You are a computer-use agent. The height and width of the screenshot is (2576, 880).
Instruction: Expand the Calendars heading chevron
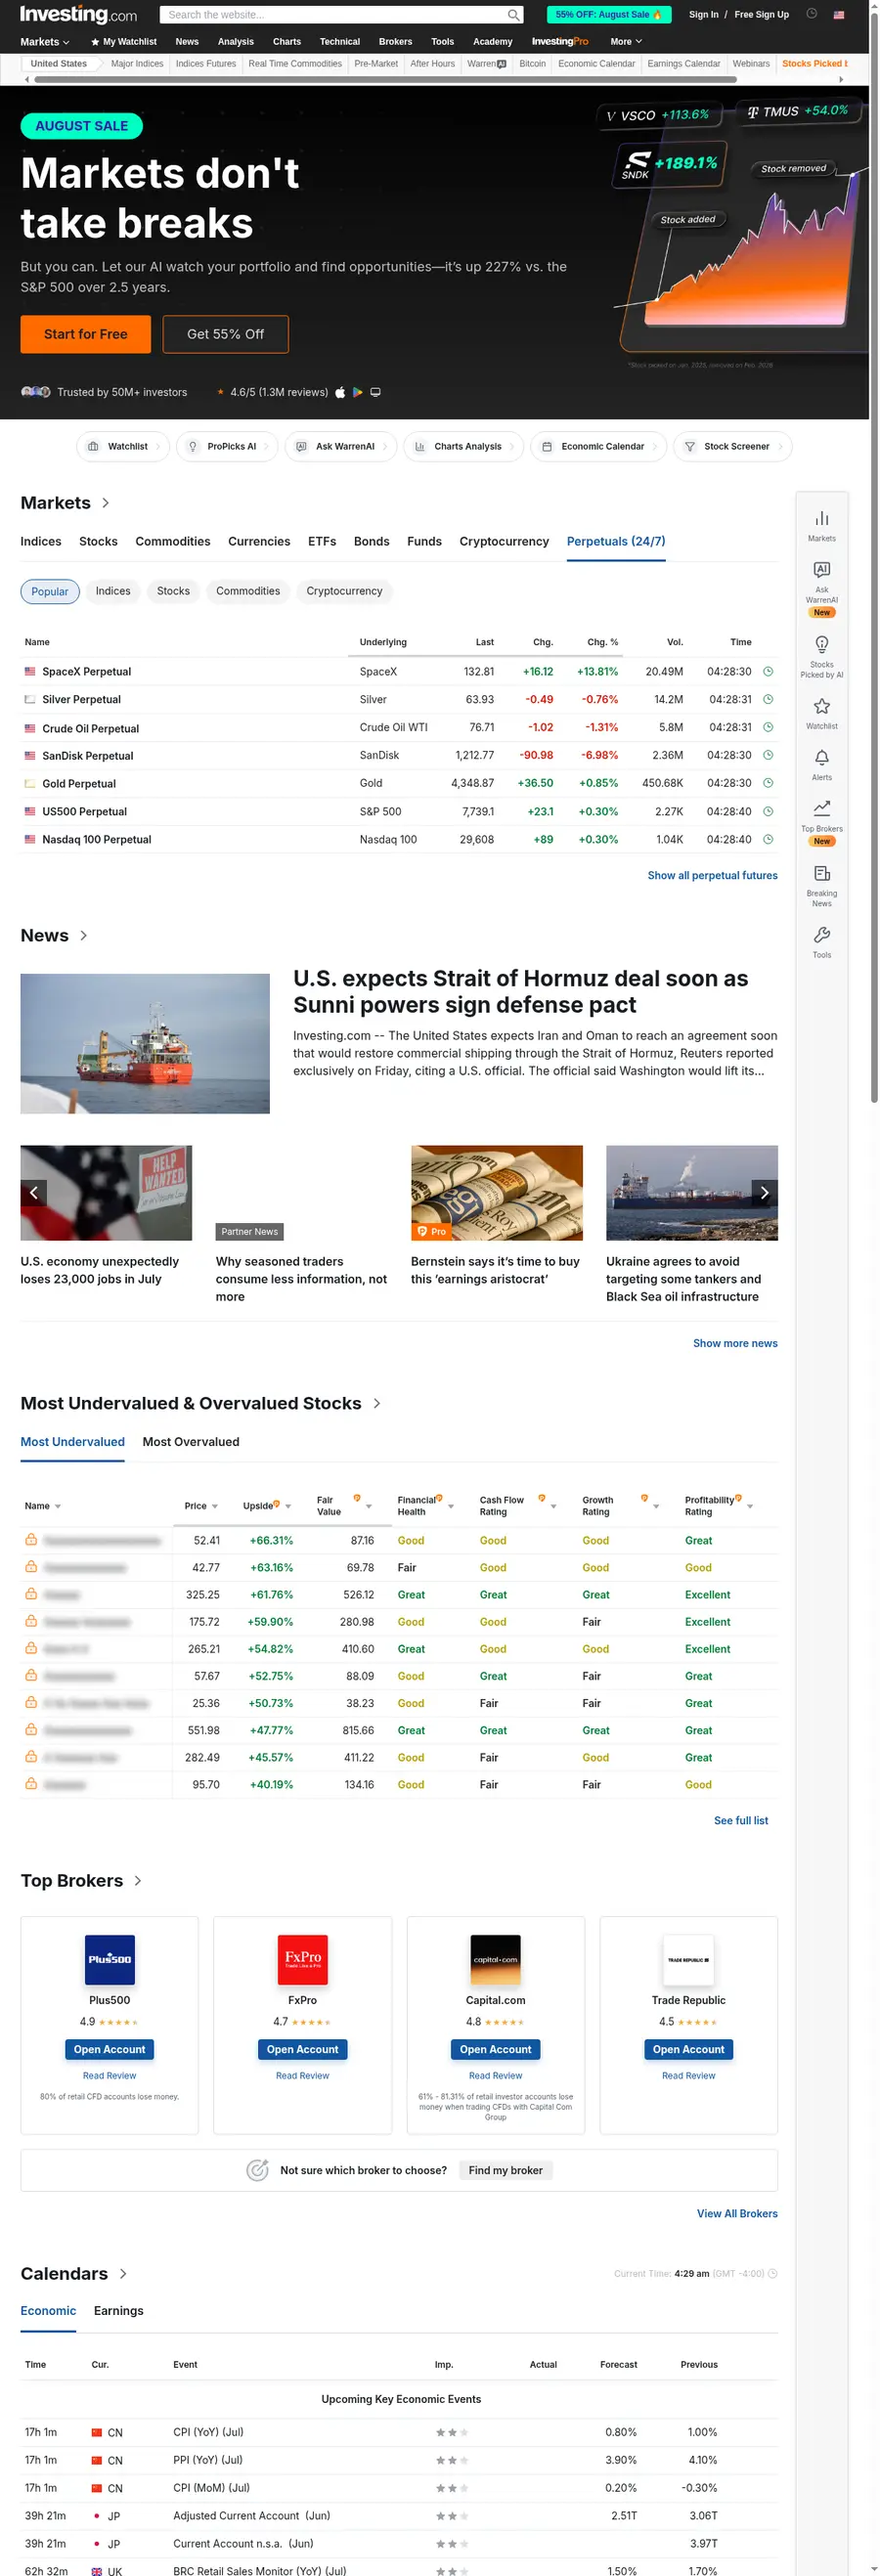(123, 2273)
